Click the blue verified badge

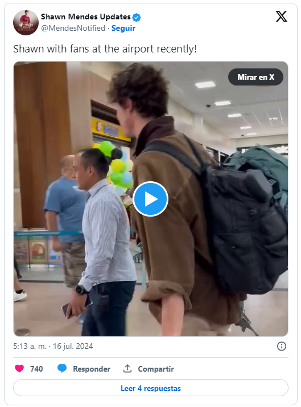[137, 17]
